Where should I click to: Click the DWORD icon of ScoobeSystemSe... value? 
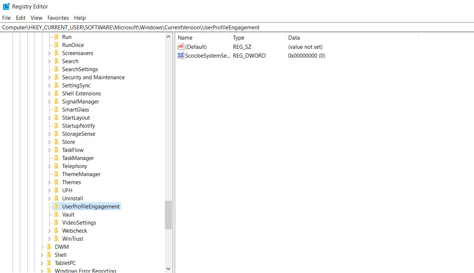click(x=180, y=55)
